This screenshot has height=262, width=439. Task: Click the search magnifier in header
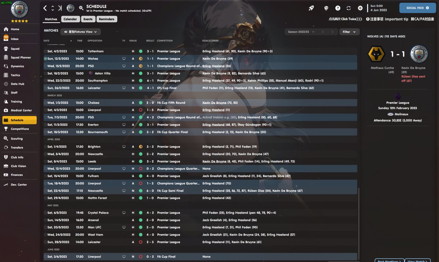81,8
